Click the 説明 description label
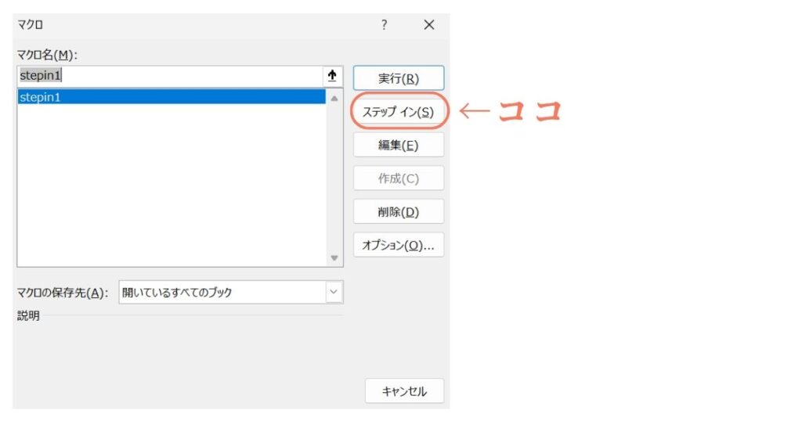This screenshot has height=421, width=802. click(28, 316)
